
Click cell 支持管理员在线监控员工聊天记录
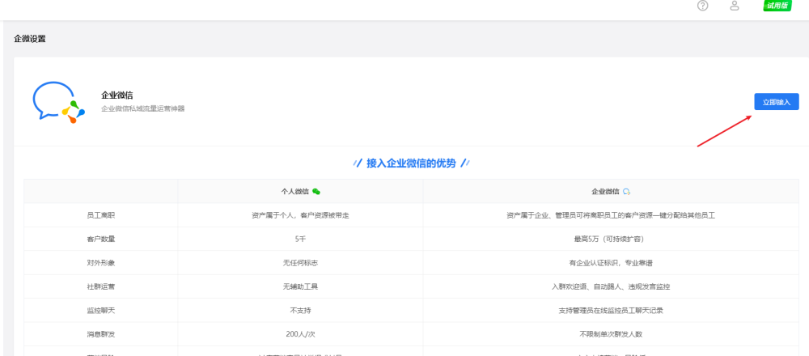pos(611,311)
